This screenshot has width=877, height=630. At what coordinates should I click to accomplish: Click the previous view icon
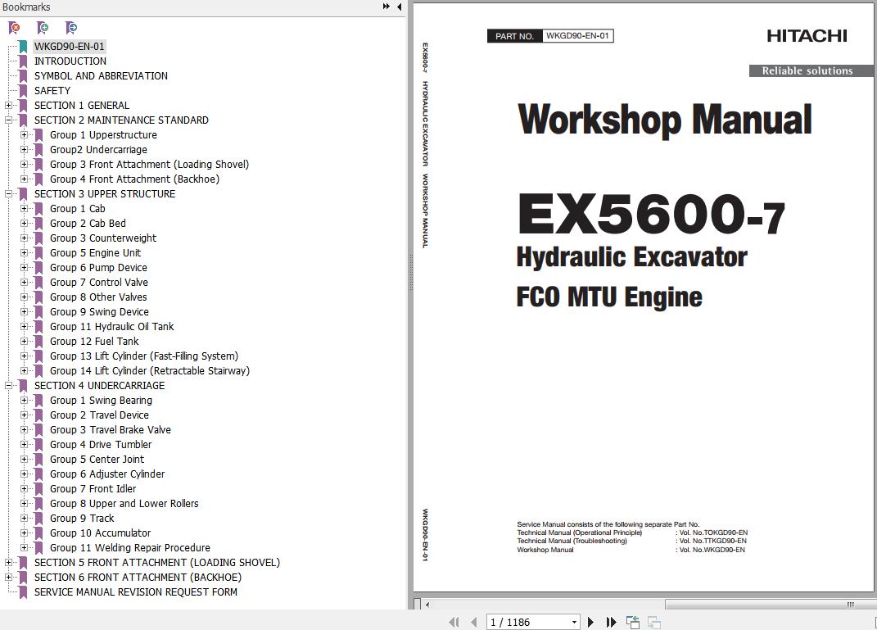[x=633, y=622]
